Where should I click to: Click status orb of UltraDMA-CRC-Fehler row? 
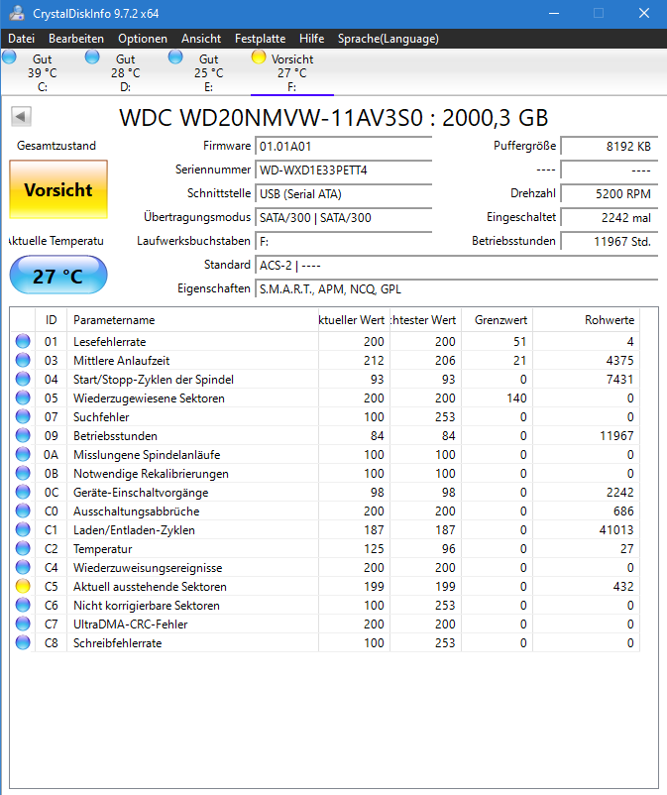pyautogui.click(x=23, y=624)
